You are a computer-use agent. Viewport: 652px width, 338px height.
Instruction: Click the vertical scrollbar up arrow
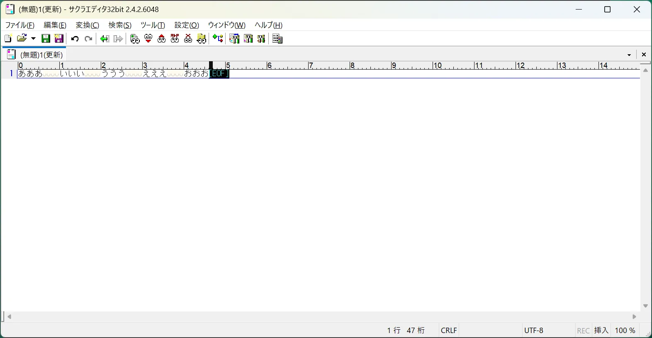(x=645, y=70)
